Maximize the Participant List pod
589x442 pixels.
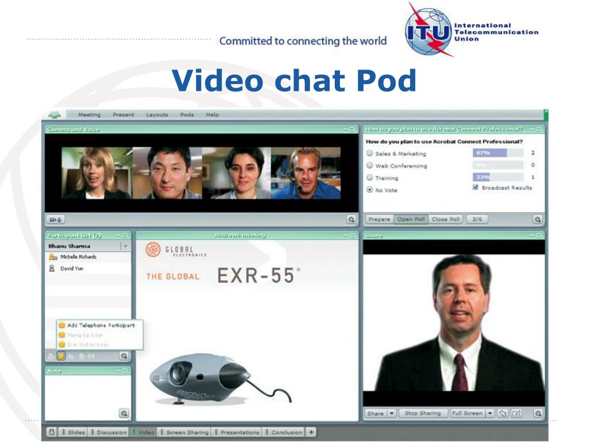pos(125,235)
